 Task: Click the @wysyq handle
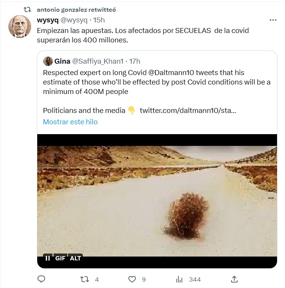pos(73,20)
